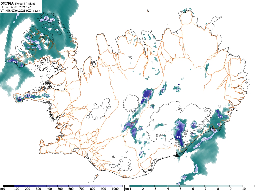The height and width of the screenshot is (191, 255).
Task: Pick the black 0–100 m legend swatch
Action: click(9, 186)
